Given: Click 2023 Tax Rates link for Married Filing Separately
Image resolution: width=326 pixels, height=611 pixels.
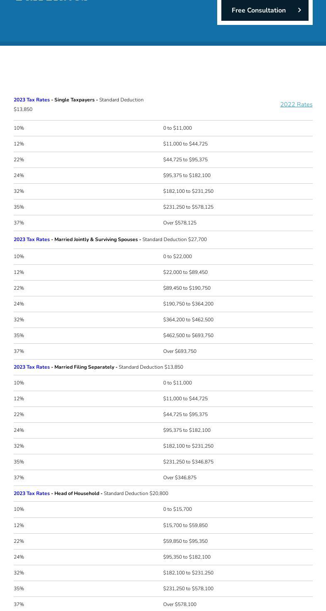Looking at the screenshot, I should pyautogui.click(x=32, y=367).
